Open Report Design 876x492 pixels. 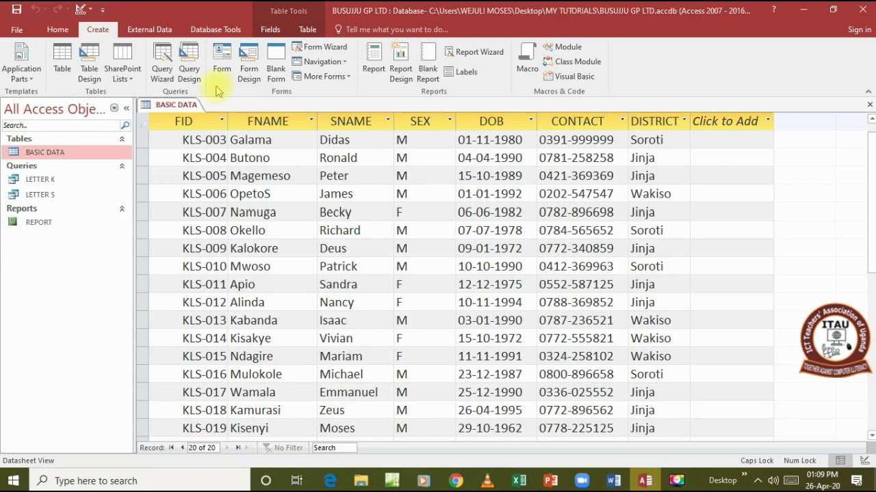click(401, 63)
